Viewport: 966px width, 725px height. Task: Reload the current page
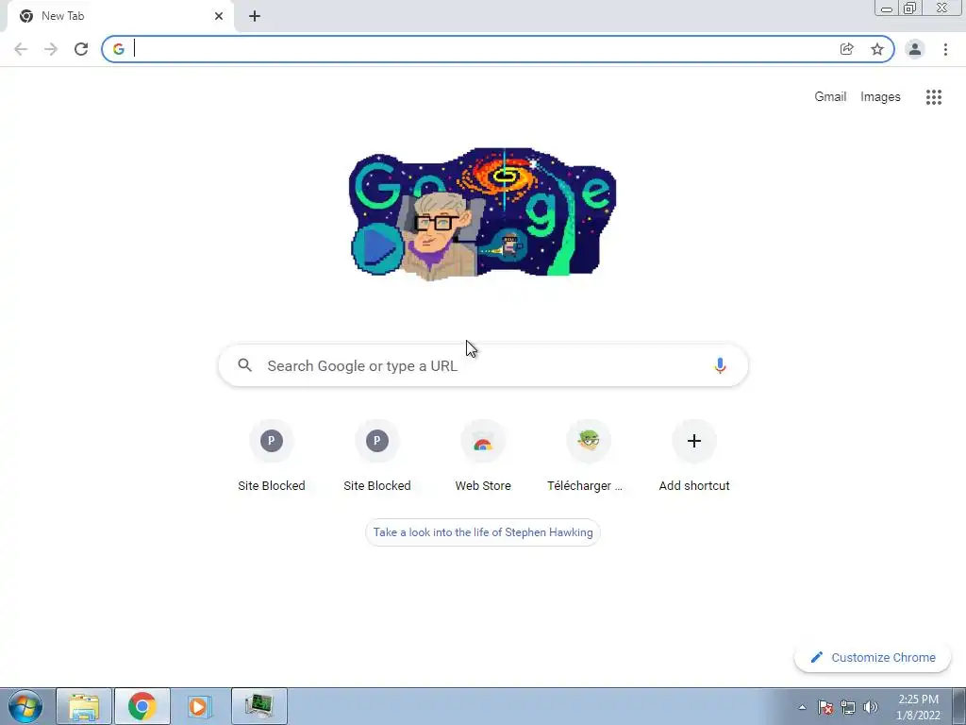tap(81, 49)
